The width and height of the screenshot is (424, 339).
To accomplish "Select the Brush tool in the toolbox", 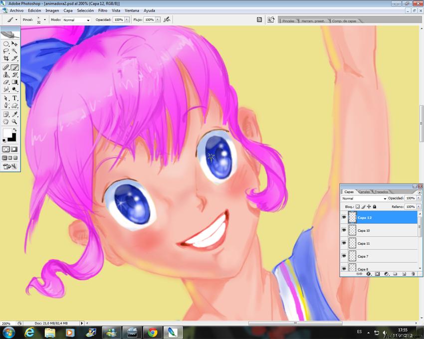I will 14,67.
